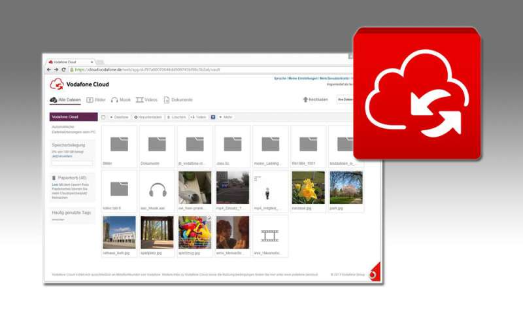Open Automatische Datensicherungen vom PC

[x=74, y=130]
